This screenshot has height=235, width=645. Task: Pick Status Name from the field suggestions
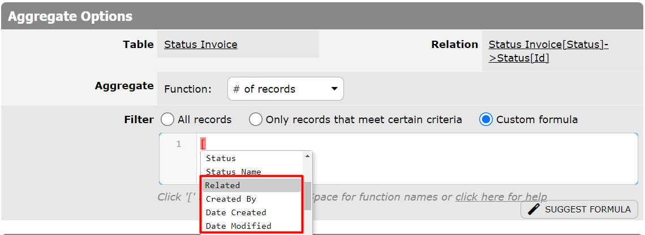pyautogui.click(x=233, y=172)
